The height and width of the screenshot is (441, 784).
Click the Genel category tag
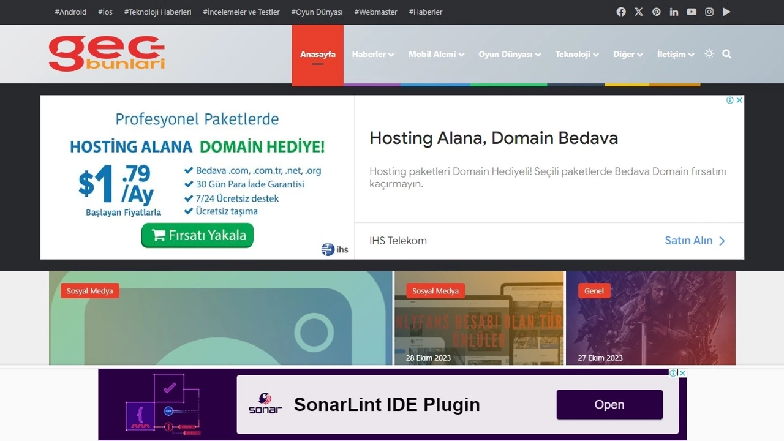[594, 291]
